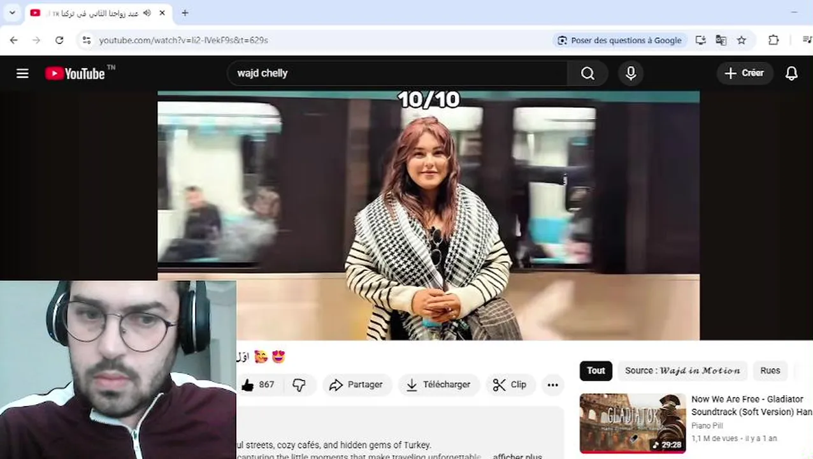The width and height of the screenshot is (813, 459).
Task: Open the Gladiator soundtrack video thumbnail
Action: 633,423
